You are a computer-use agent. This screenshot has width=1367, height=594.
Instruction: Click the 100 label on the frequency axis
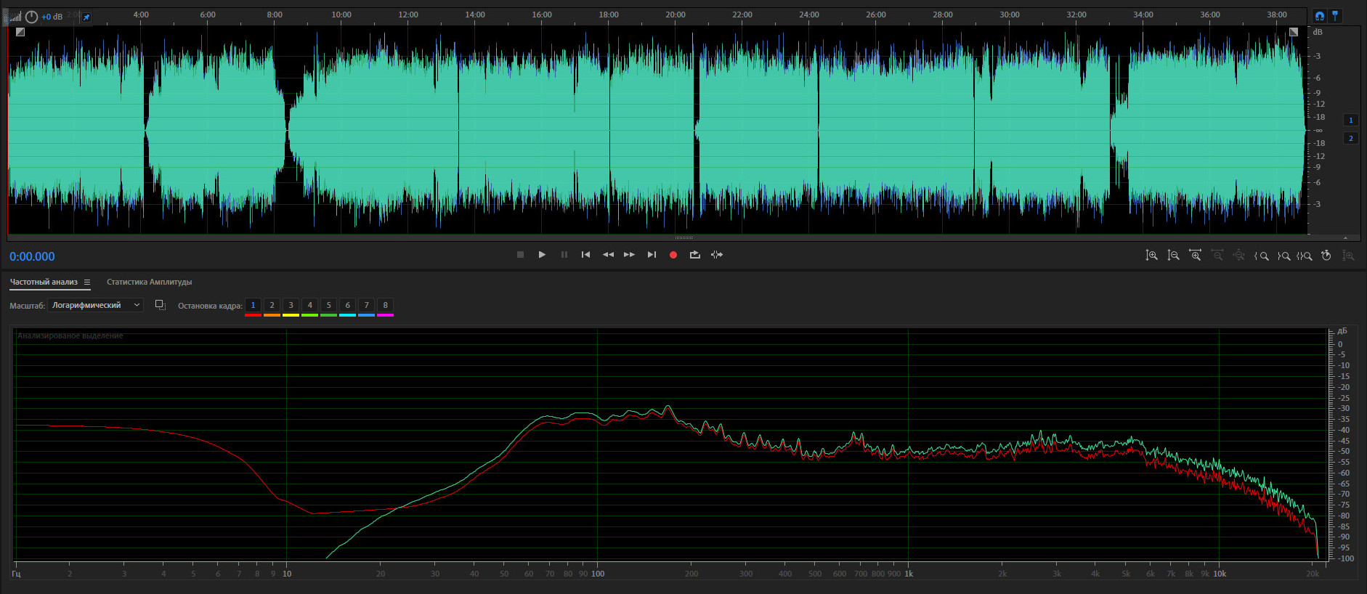(598, 574)
